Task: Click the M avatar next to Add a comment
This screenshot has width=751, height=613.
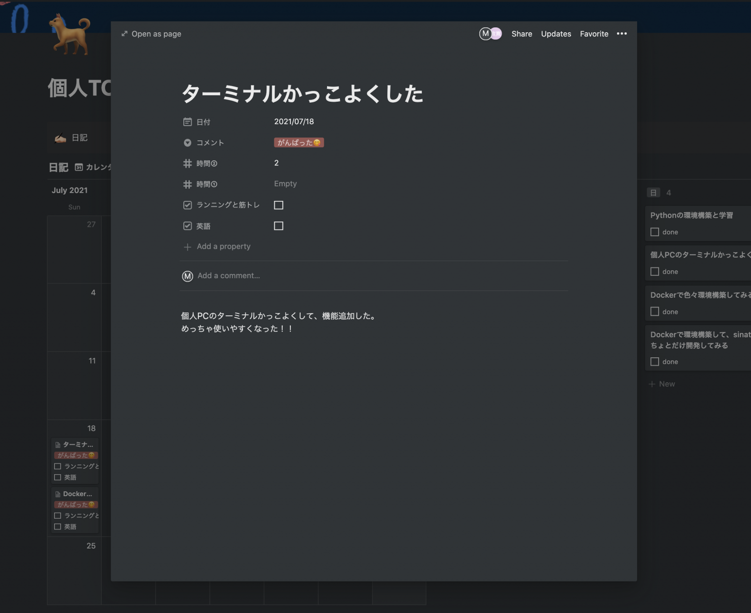Action: tap(187, 276)
